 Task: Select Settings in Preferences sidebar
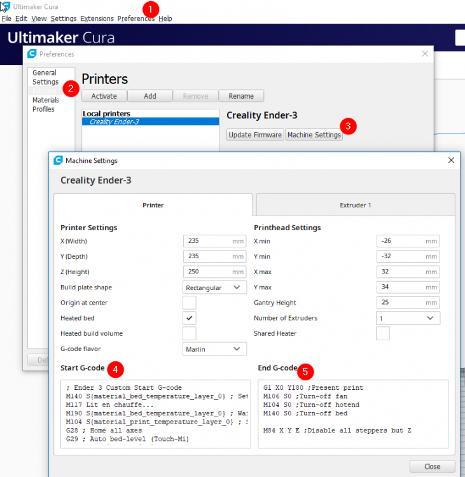(45, 82)
